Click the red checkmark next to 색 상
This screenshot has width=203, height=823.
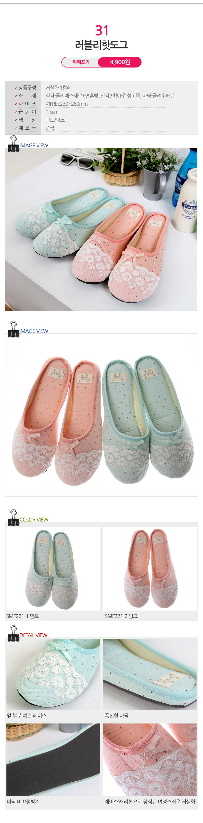point(16,120)
